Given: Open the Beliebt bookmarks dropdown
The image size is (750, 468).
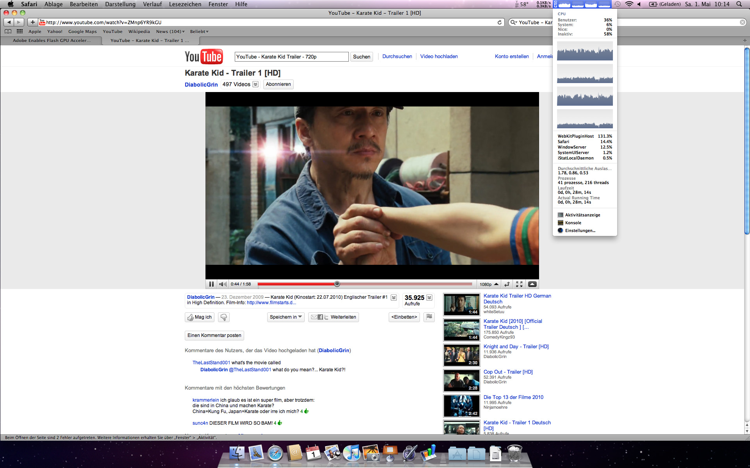Looking at the screenshot, I should [199, 32].
